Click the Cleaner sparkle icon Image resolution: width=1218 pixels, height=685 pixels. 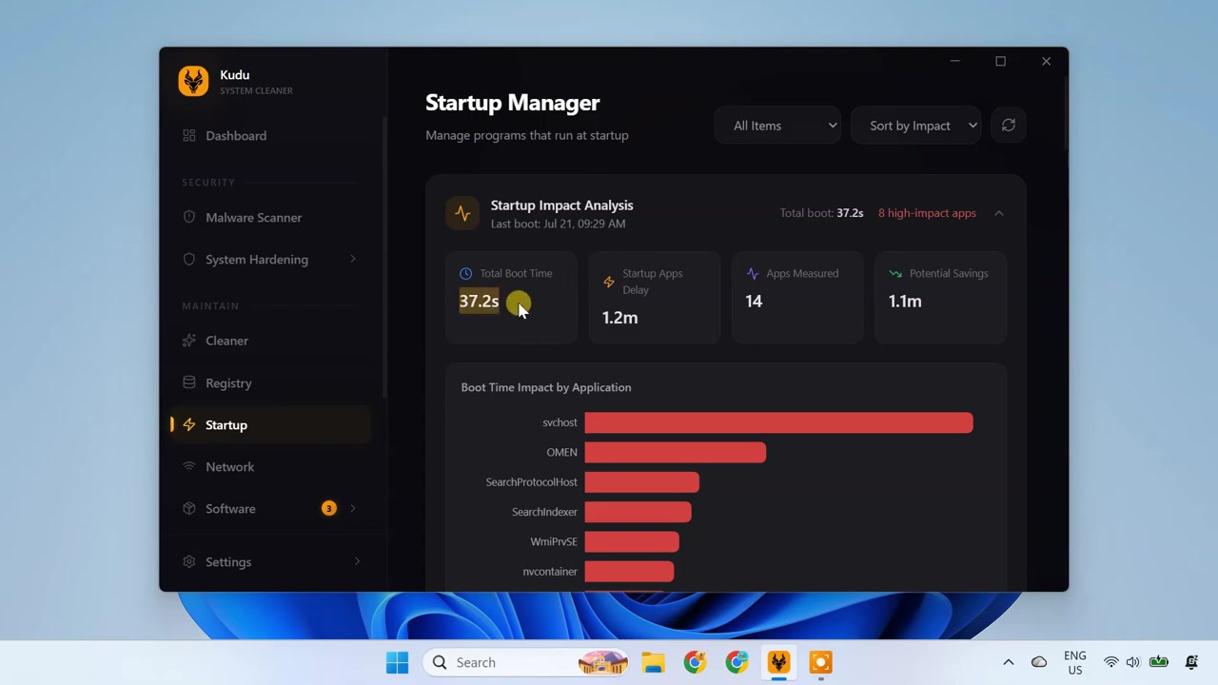[188, 341]
